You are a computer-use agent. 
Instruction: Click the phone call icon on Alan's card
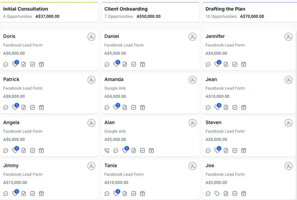(107, 150)
